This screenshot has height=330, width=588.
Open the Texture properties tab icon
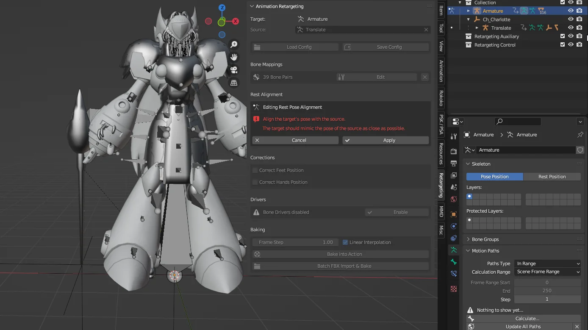454,289
